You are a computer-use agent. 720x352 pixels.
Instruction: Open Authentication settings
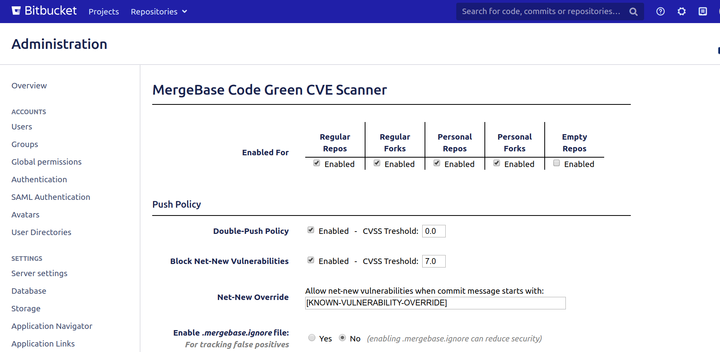[x=39, y=180]
